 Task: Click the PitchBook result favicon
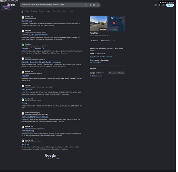tap(23, 31)
